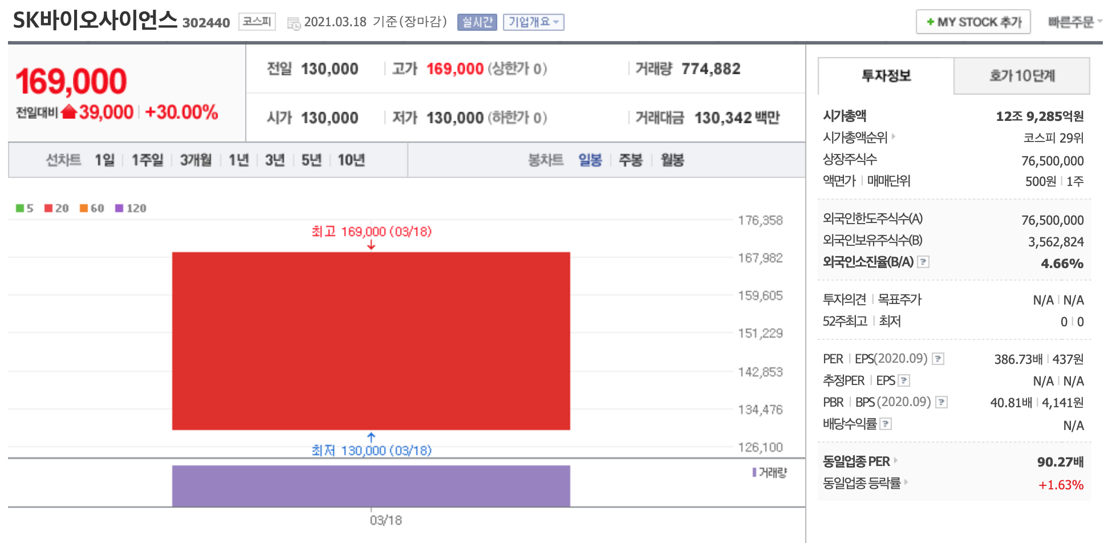Click the 최고 169,000 (03/18) label
1112x543 pixels.
[x=371, y=232]
